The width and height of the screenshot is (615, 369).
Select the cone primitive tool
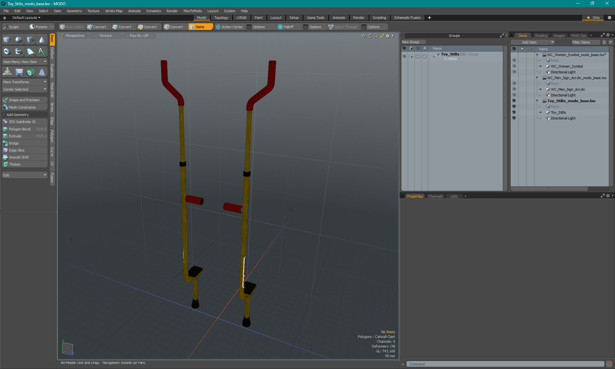pos(42,40)
